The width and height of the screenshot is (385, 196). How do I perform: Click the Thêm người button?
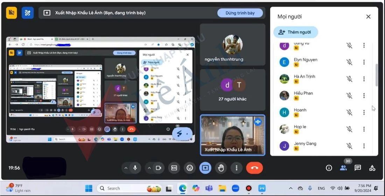click(x=296, y=32)
